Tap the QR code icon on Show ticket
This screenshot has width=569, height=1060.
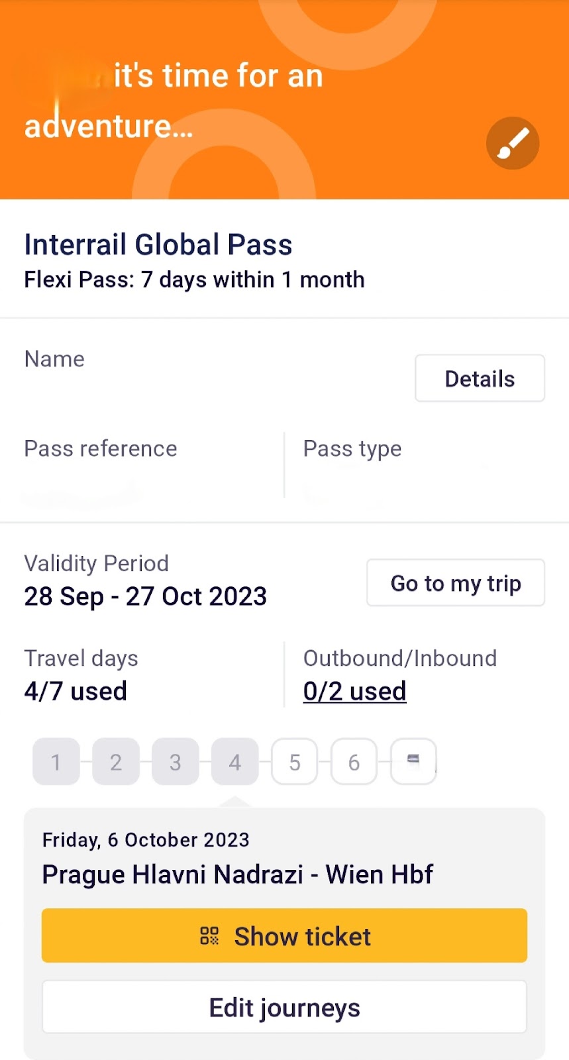(209, 936)
